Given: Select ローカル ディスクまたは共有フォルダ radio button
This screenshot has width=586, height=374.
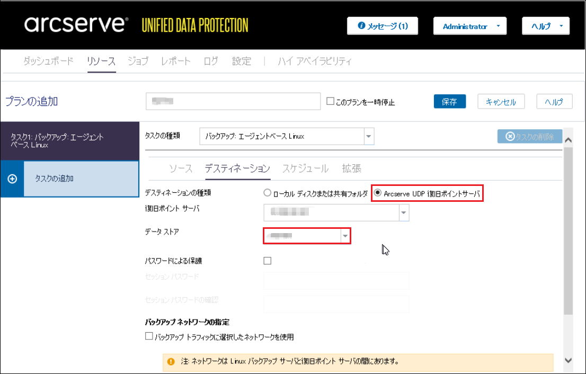Looking at the screenshot, I should pyautogui.click(x=267, y=193).
